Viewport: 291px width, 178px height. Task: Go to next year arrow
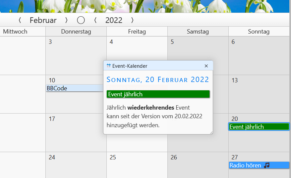click(x=132, y=20)
